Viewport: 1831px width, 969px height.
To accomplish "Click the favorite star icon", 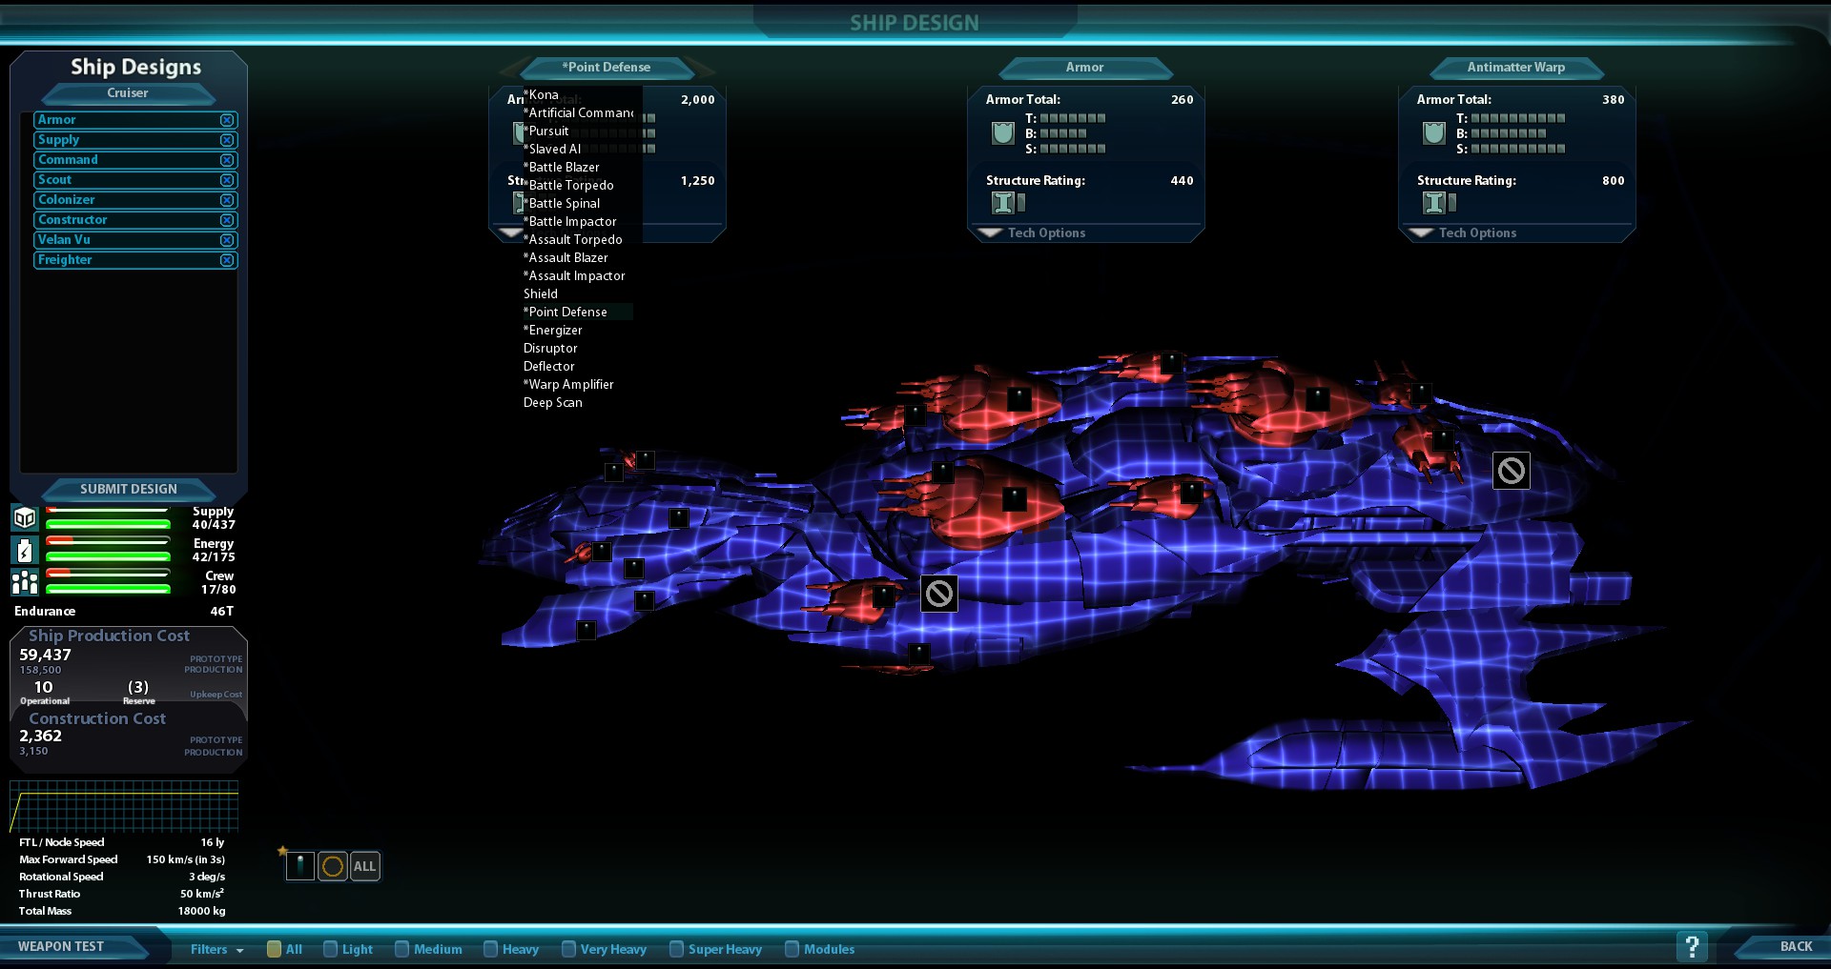I will tap(282, 851).
